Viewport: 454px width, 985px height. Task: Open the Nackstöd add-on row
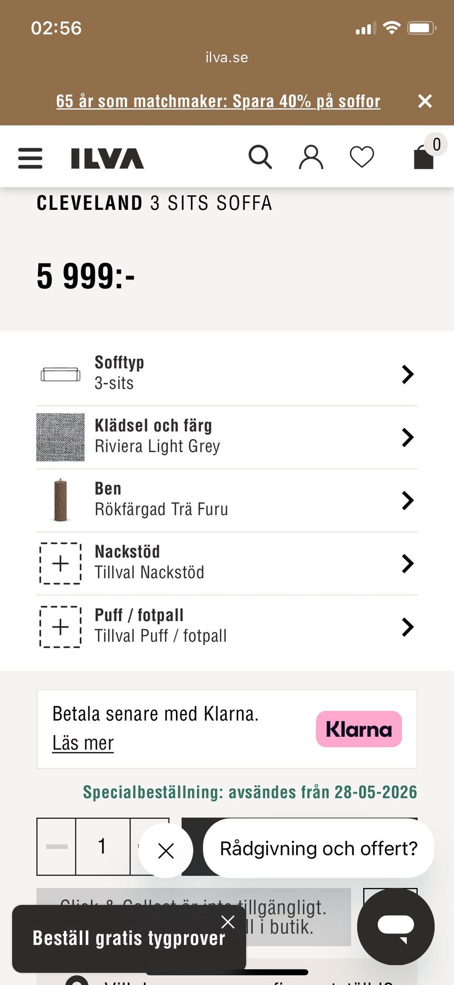click(x=227, y=563)
